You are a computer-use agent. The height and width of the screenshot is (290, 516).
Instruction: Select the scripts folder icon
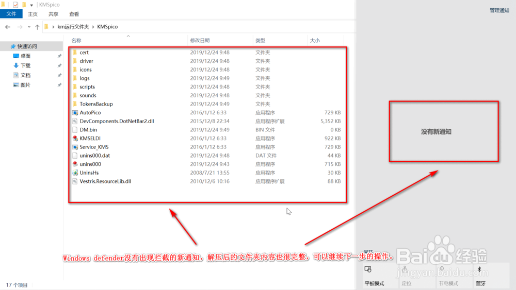click(75, 87)
